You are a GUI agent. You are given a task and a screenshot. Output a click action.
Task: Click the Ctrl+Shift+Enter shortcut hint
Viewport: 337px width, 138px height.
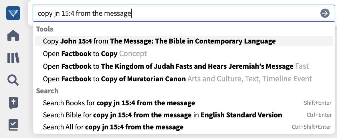(x=312, y=127)
